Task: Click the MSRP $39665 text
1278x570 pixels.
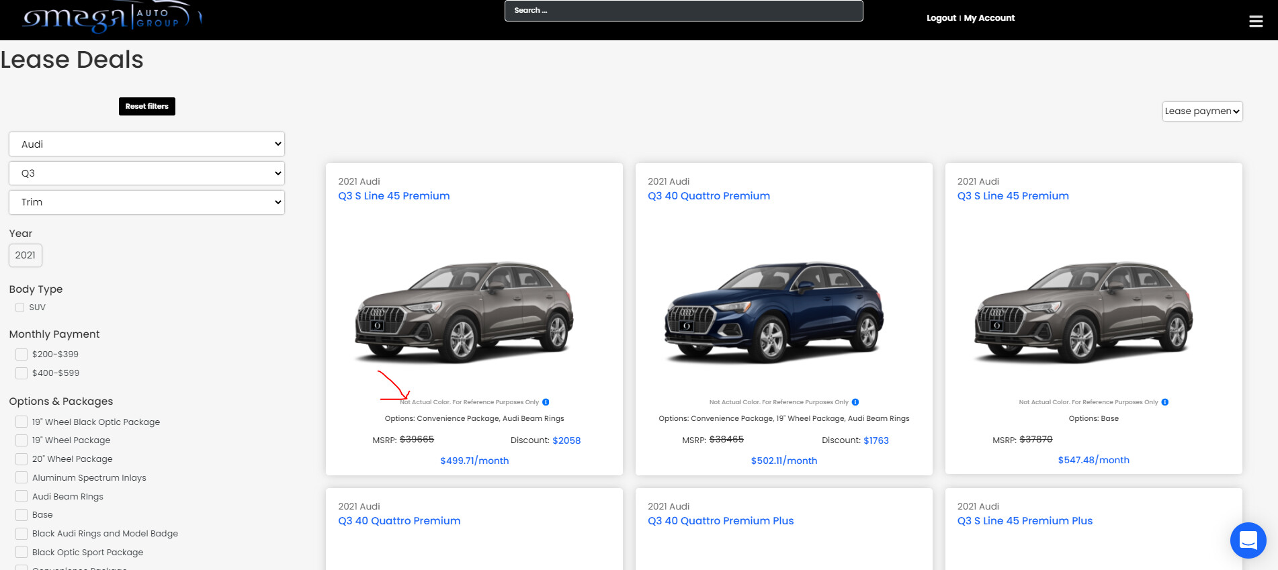Action: point(403,440)
